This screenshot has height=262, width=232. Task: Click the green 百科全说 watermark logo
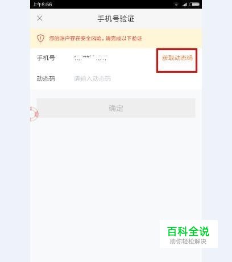click(x=188, y=231)
